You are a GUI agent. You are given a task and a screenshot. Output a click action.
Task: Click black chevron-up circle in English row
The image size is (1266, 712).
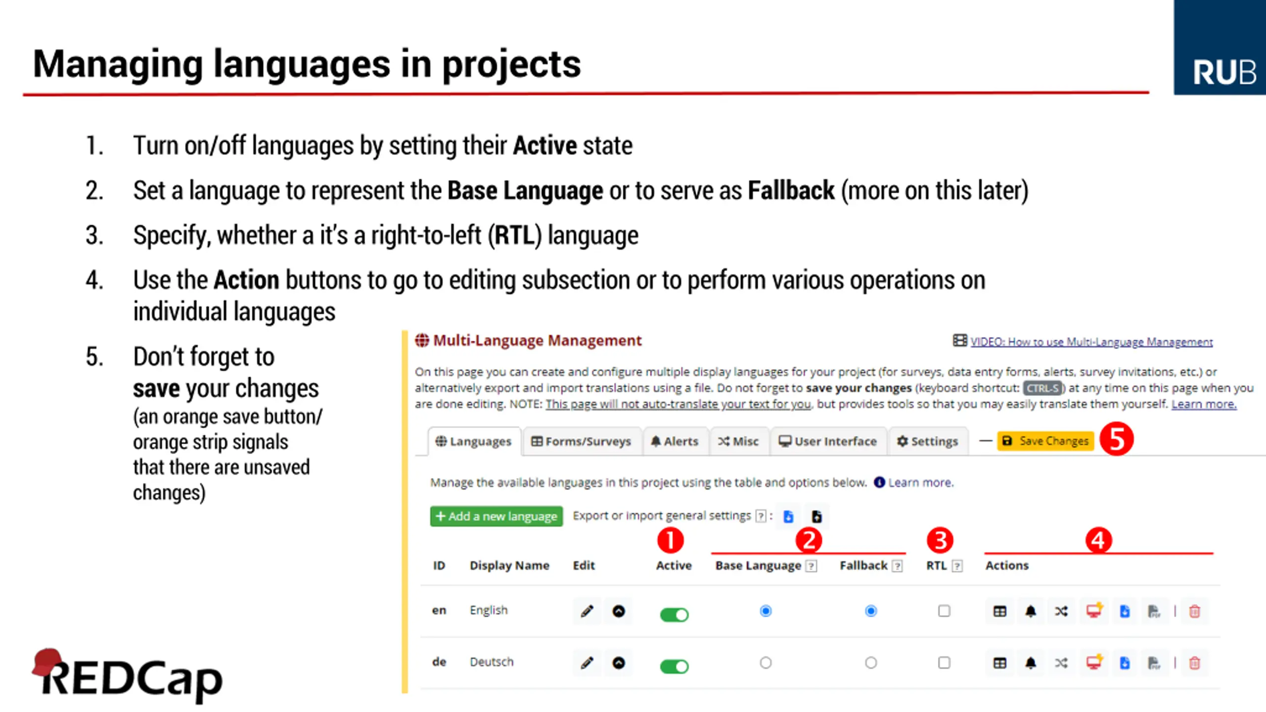[x=619, y=611]
